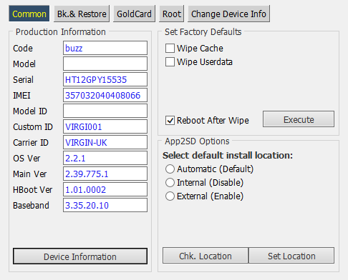This screenshot has height=280, width=348.
Task: Click the Baseband field 3.35.20.10
Action: coord(105,205)
